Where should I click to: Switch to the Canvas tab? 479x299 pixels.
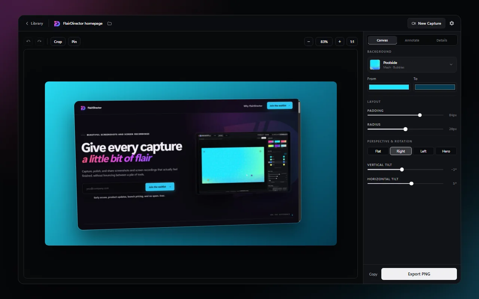tap(382, 40)
